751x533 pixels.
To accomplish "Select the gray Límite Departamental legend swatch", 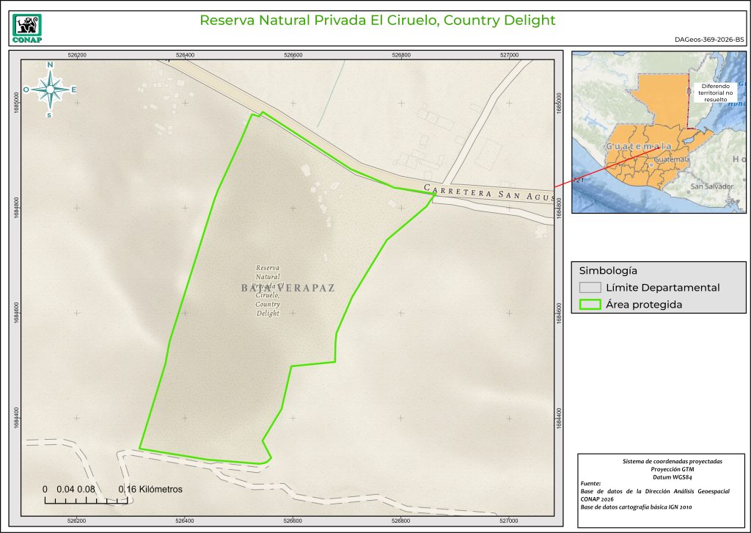I will tap(589, 288).
